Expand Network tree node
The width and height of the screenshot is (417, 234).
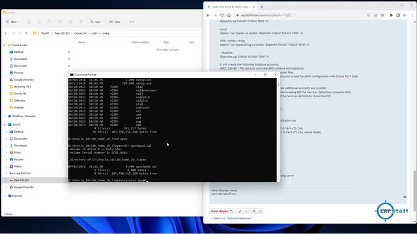coord(5,196)
